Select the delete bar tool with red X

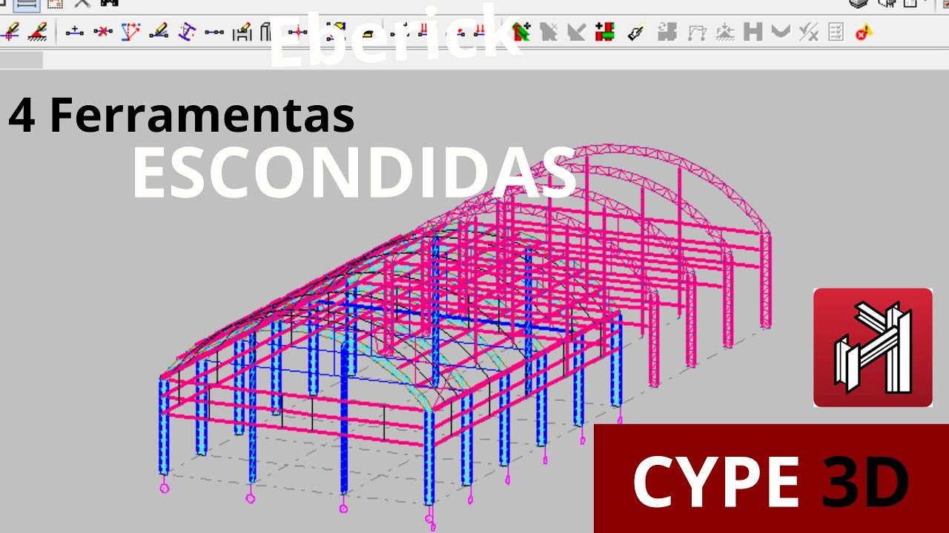tap(102, 32)
